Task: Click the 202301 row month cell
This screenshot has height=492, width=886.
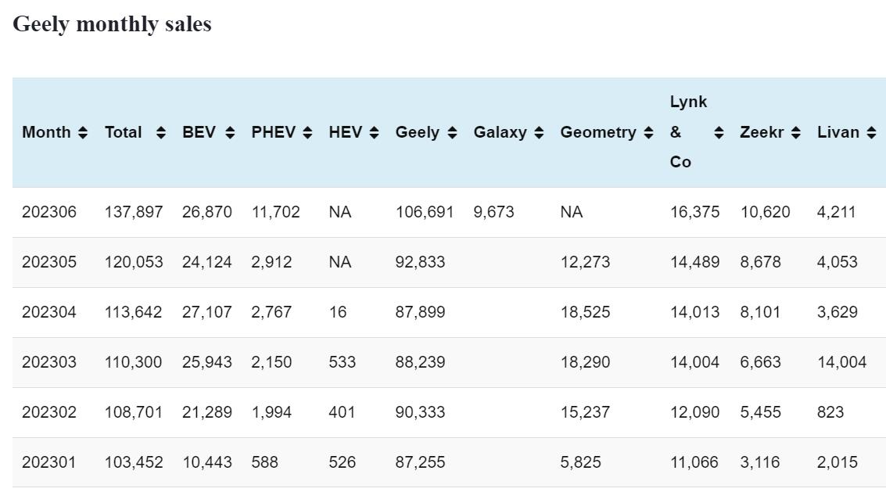Action: (49, 462)
